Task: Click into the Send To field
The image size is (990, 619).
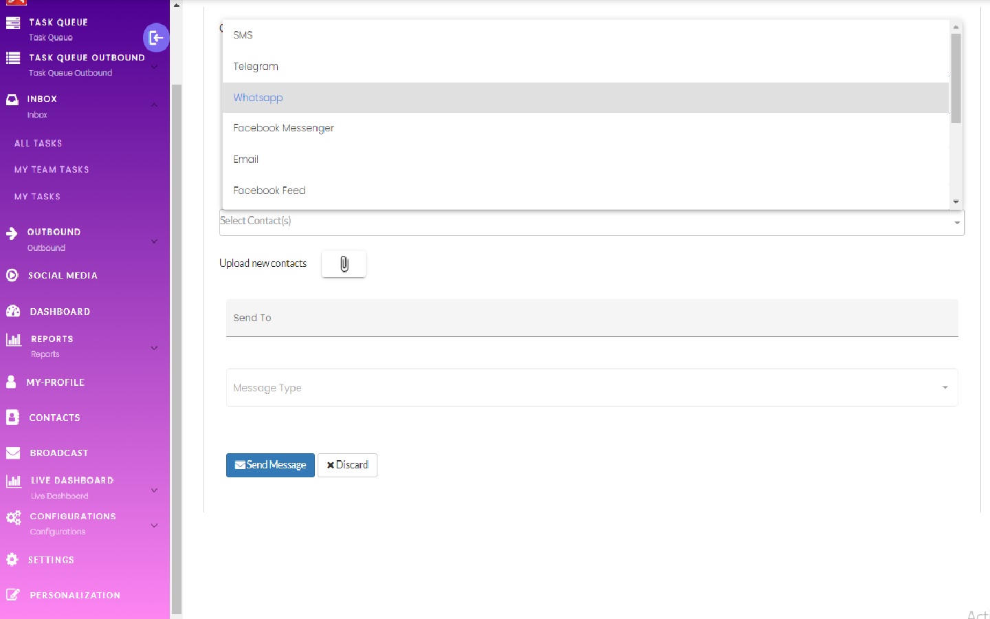Action: click(591, 318)
